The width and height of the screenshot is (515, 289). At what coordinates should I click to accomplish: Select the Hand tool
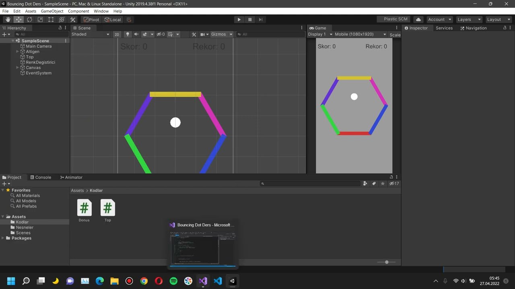[x=8, y=19]
